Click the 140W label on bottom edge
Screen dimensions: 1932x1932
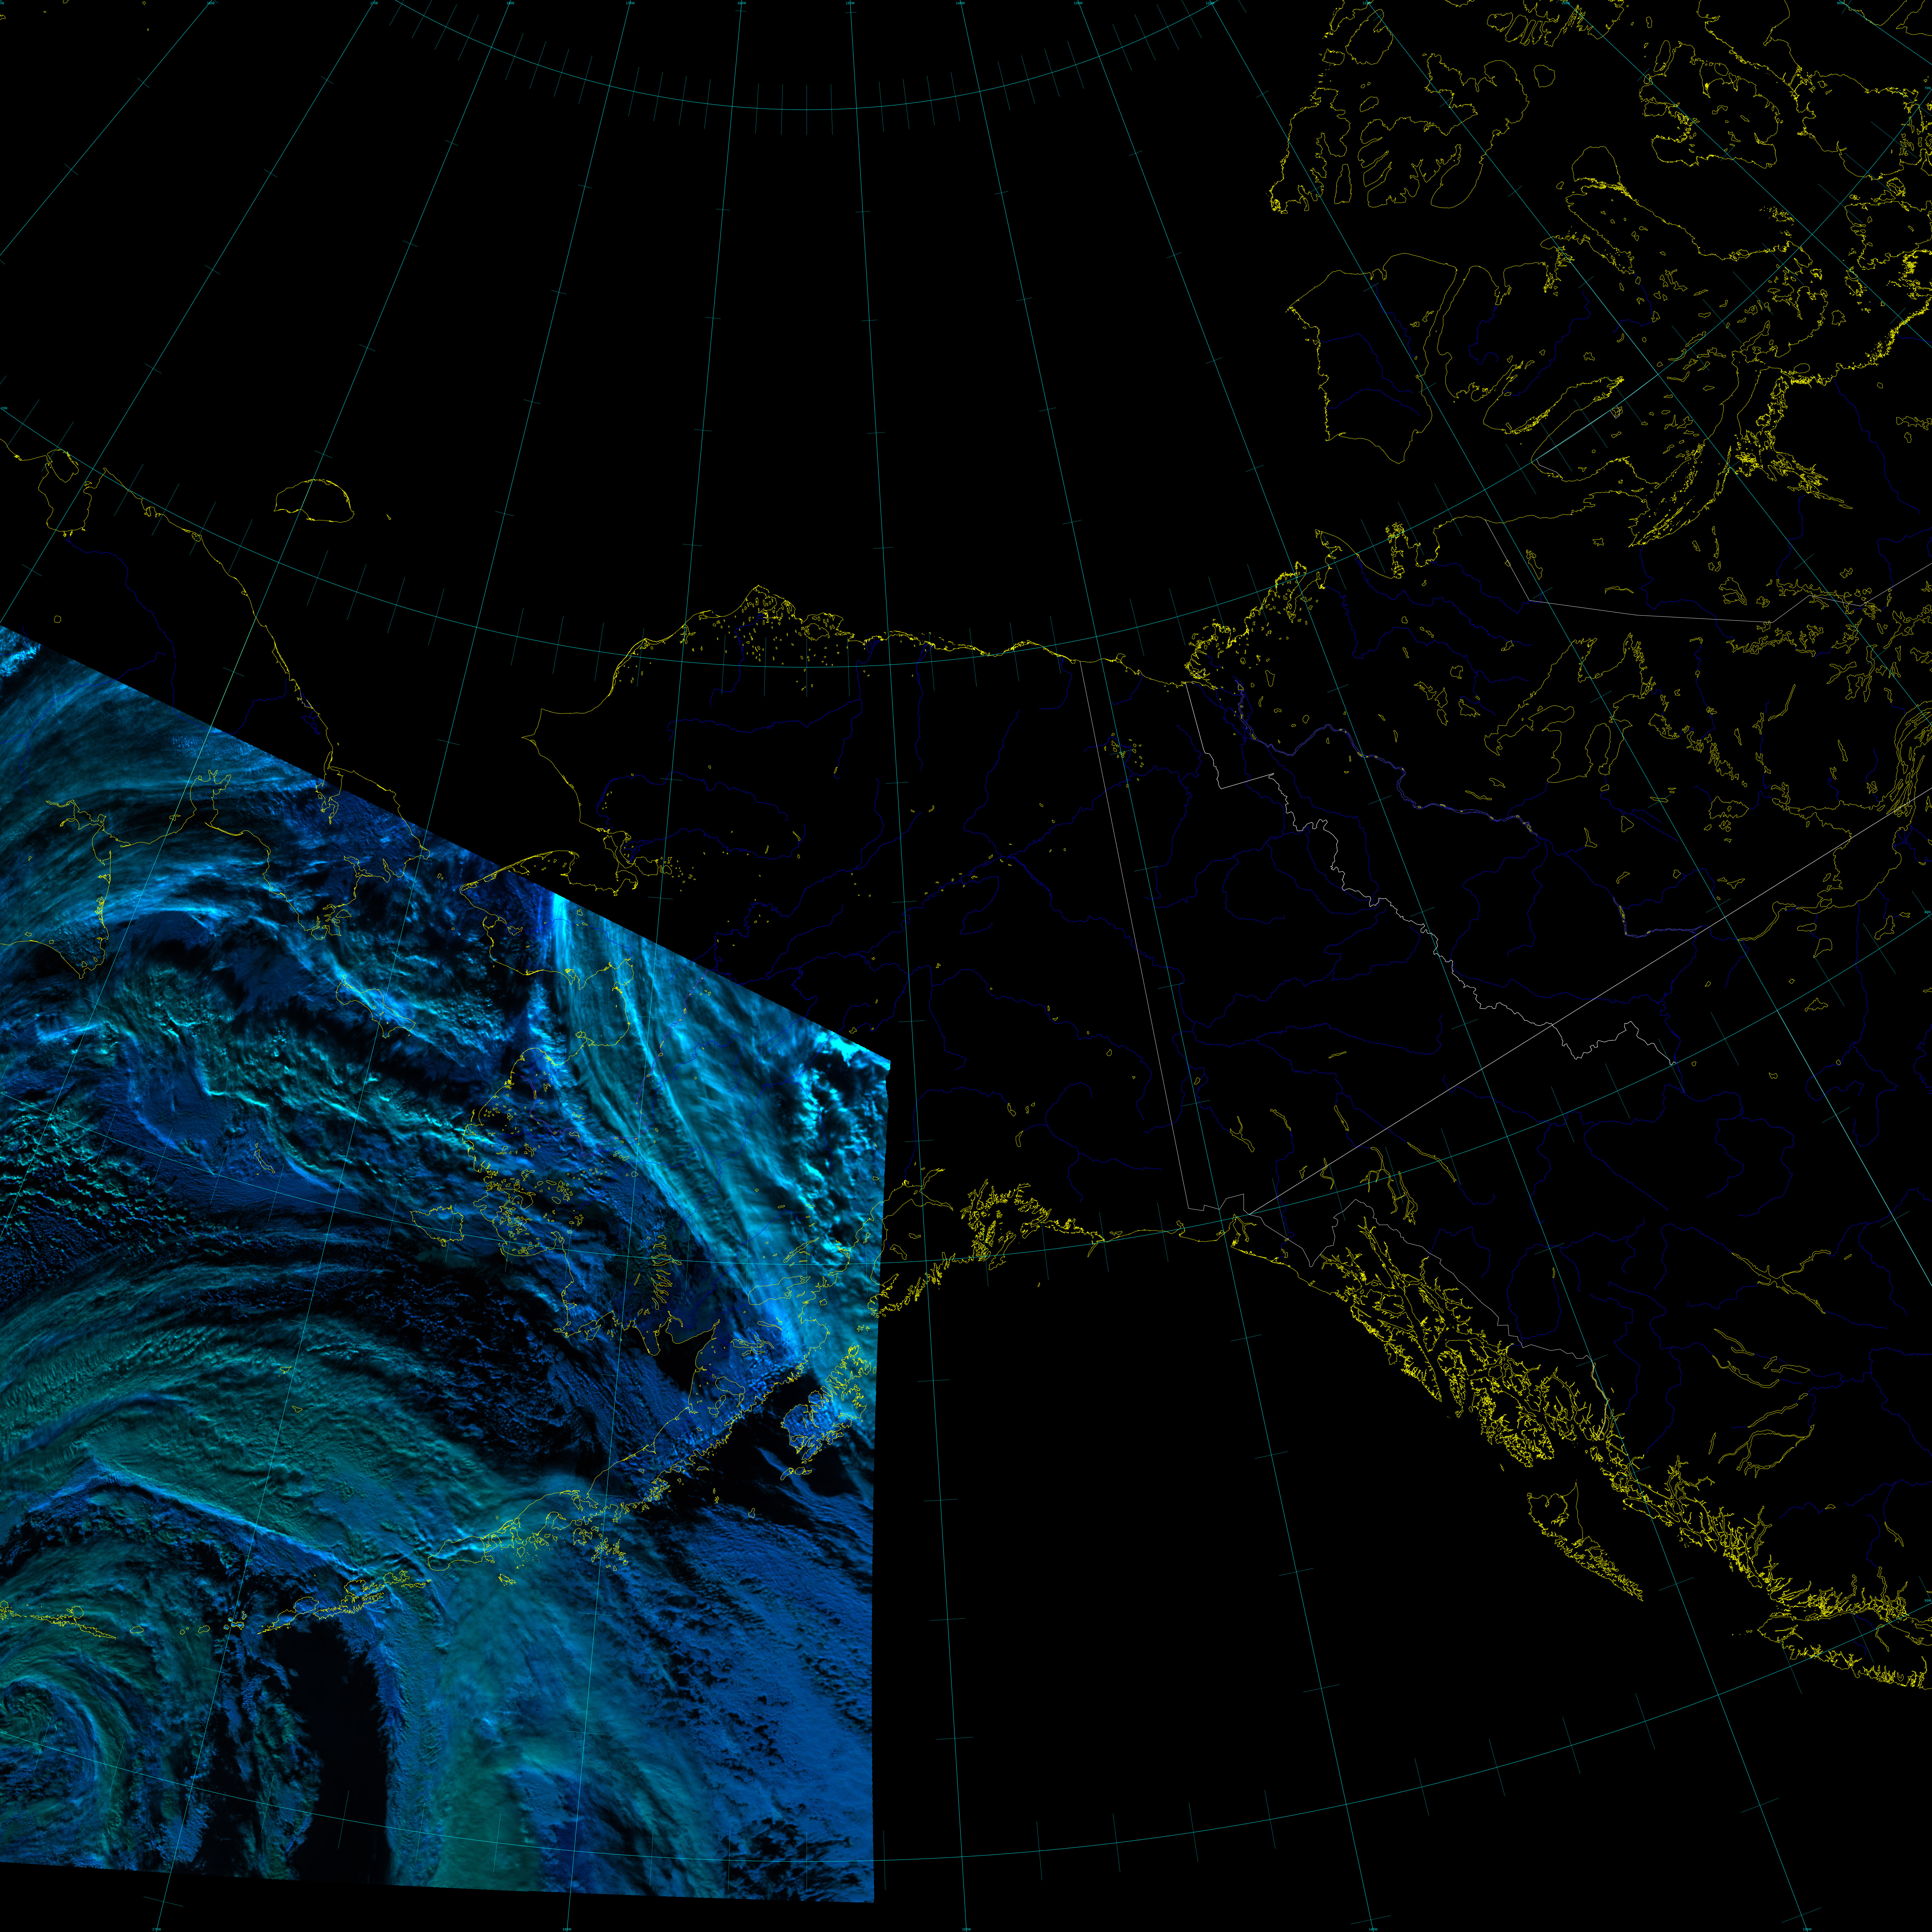1373,1929
